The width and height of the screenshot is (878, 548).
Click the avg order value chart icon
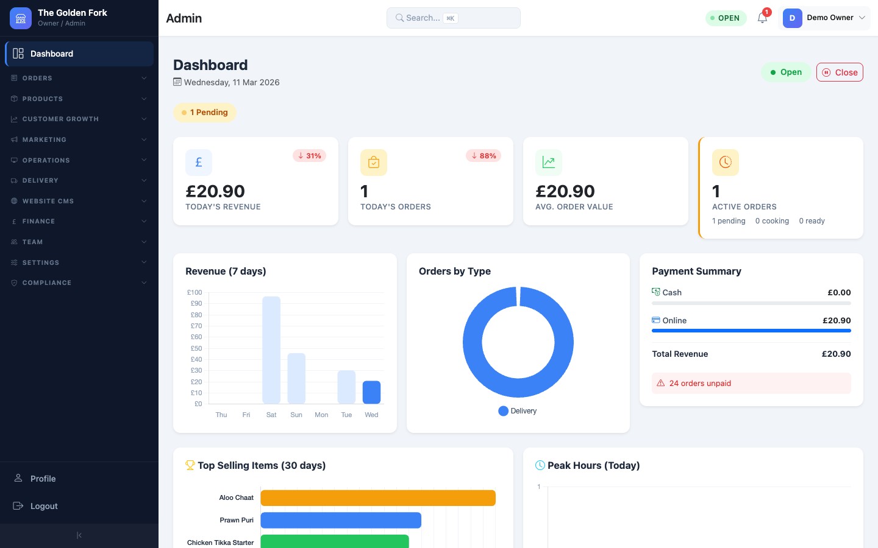tap(549, 162)
